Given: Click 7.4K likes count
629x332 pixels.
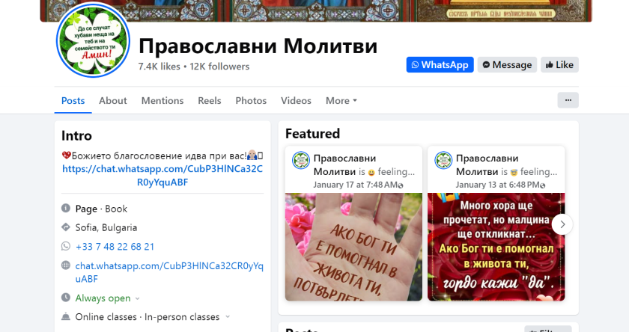Looking at the screenshot, I should pos(159,67).
